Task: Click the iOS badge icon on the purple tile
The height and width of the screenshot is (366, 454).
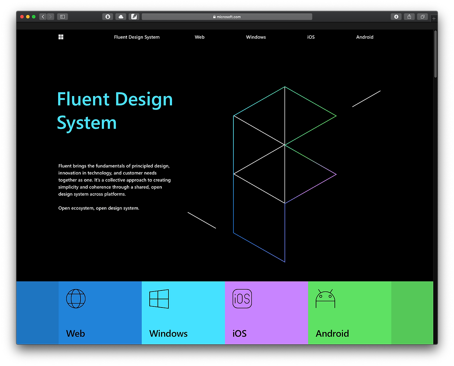Action: coord(242,299)
